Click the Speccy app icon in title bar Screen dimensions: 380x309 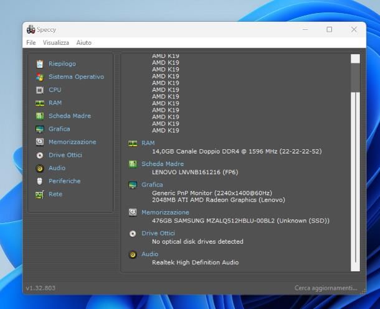[x=31, y=29]
